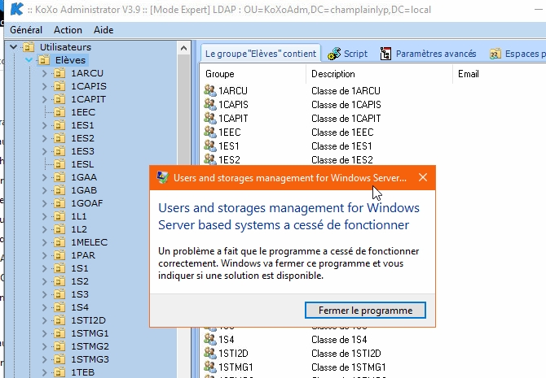
Task: Click the tree scrollbar up arrow
Action: click(x=183, y=48)
